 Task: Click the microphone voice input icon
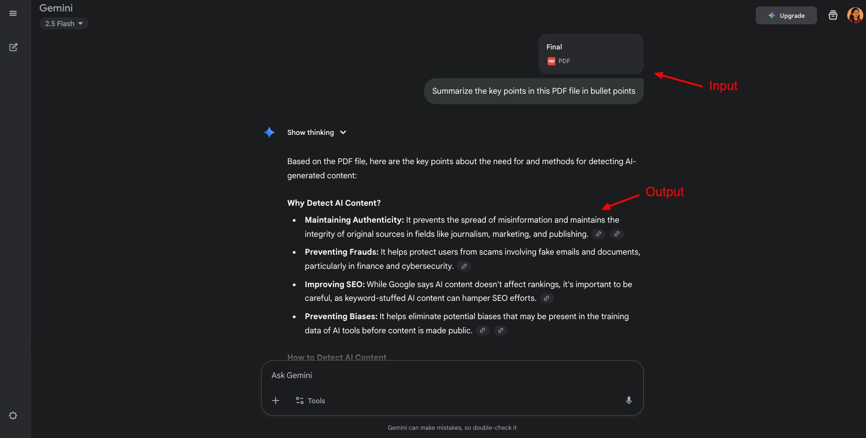click(x=629, y=401)
